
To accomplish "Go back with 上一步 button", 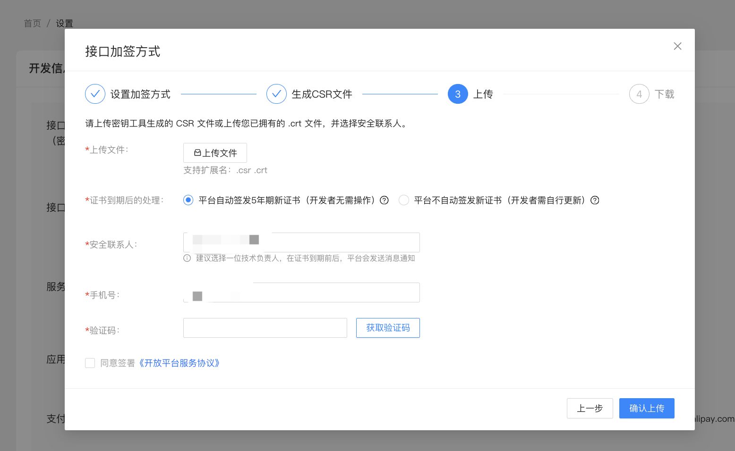I will point(590,408).
